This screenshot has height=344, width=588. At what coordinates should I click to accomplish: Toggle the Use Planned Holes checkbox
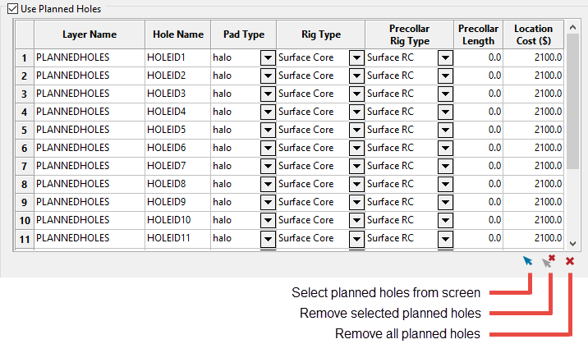click(13, 8)
